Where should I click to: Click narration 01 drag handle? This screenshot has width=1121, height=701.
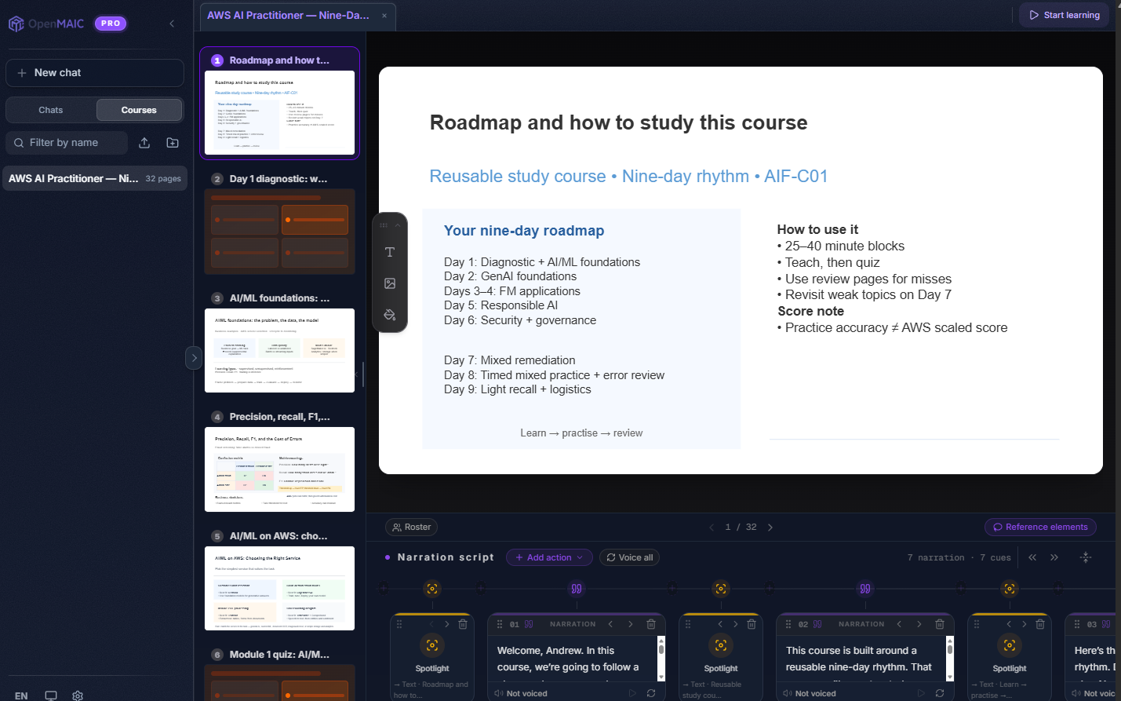point(500,625)
